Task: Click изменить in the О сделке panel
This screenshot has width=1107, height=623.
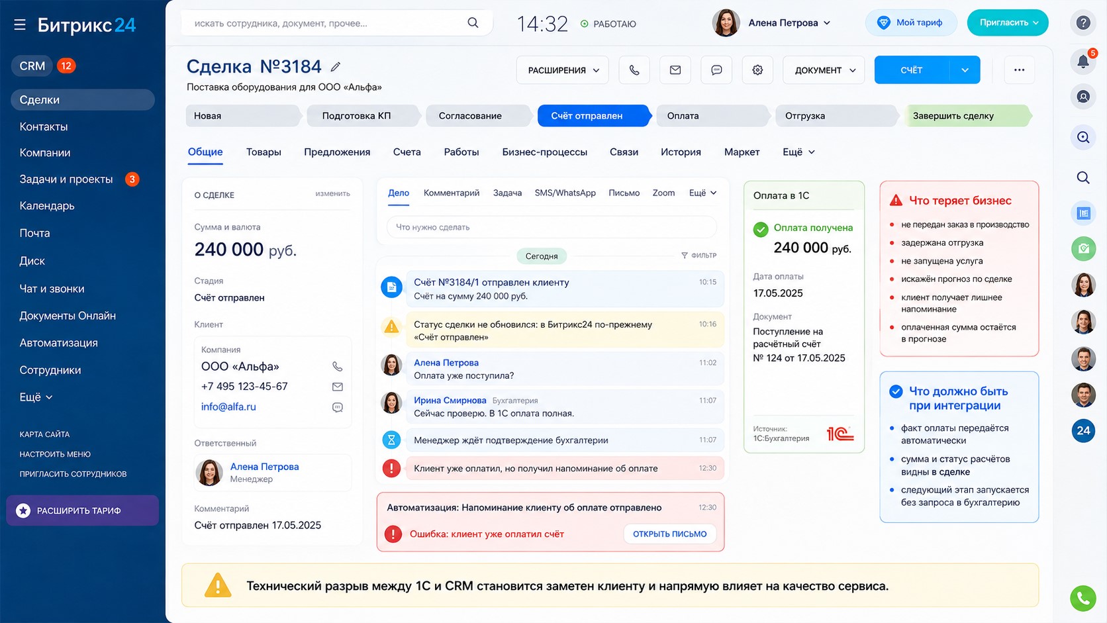Action: (x=332, y=194)
